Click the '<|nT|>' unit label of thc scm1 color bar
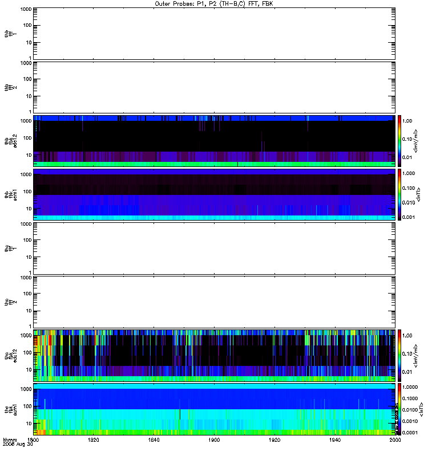The width and height of the screenshot is (428, 456). 421,409
